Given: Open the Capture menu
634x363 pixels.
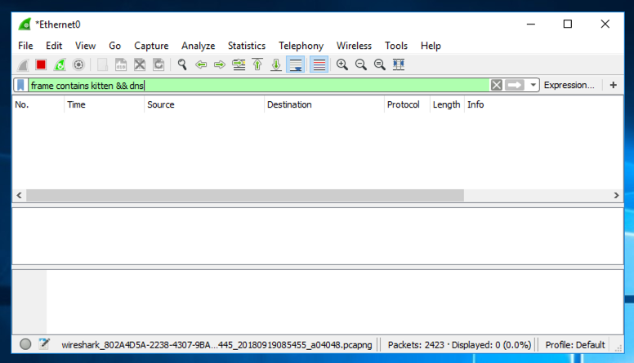Looking at the screenshot, I should (x=151, y=46).
